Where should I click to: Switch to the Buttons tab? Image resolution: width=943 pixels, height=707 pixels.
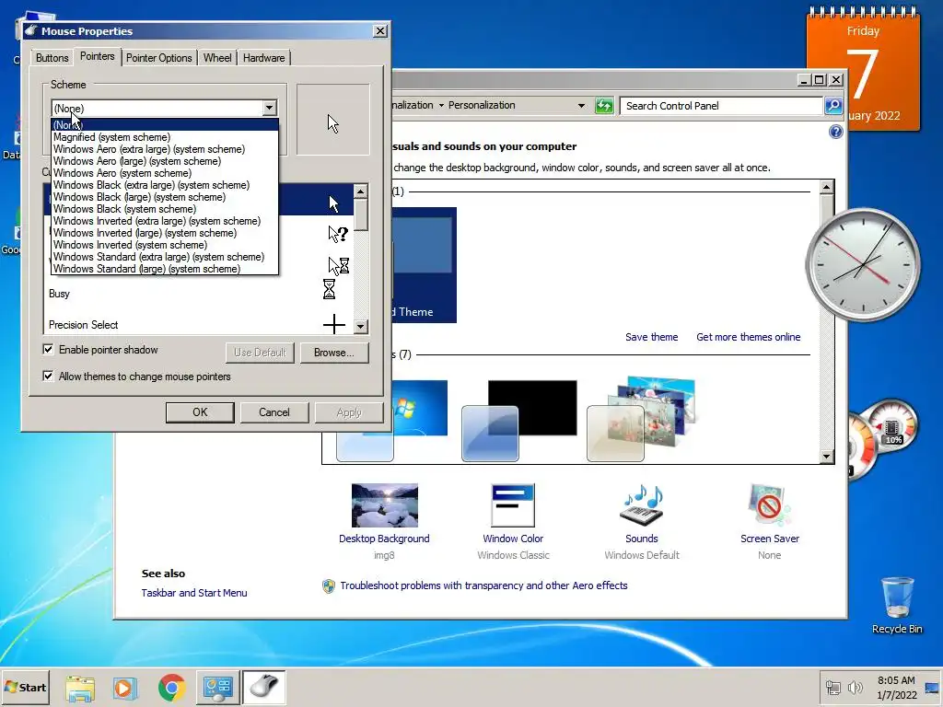[52, 58]
